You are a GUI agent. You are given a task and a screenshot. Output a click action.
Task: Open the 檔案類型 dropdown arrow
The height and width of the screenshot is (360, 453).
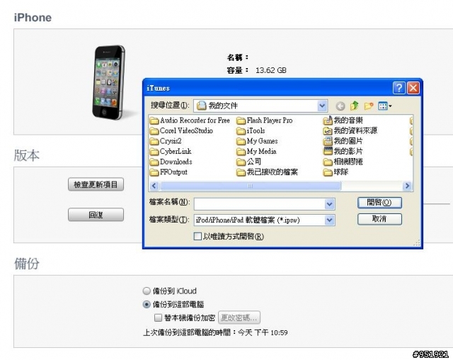click(x=329, y=220)
